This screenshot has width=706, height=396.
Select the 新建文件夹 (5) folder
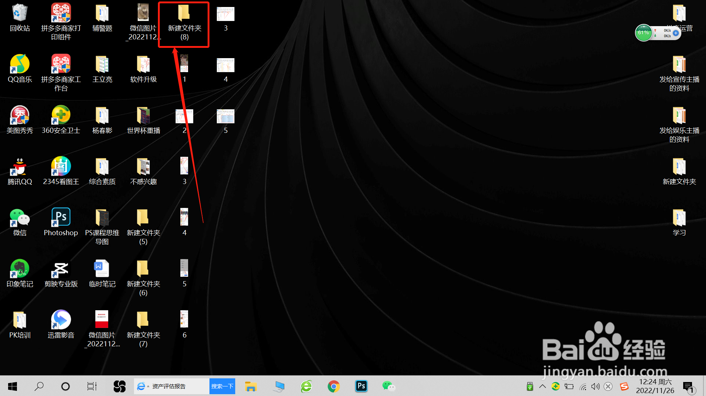click(x=144, y=227)
